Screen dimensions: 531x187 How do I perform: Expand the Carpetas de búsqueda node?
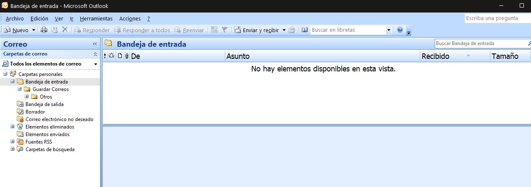(x=12, y=149)
